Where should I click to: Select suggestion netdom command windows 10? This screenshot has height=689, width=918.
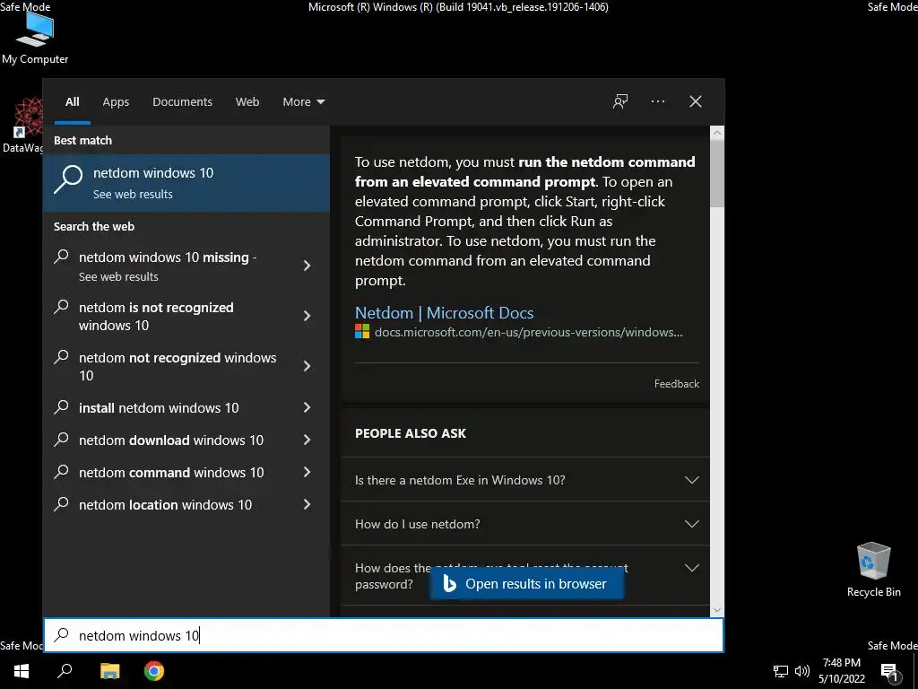(x=168, y=472)
